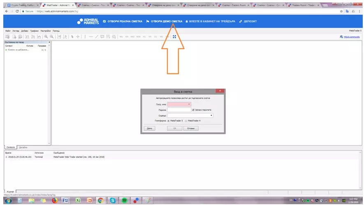The width and height of the screenshot is (364, 205).
Task: Open Spotify from the taskbar
Action: (x=125, y=200)
